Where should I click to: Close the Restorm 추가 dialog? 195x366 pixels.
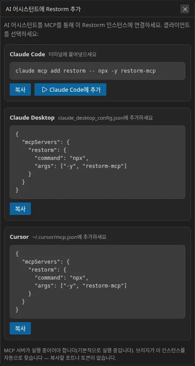(x=185, y=9)
